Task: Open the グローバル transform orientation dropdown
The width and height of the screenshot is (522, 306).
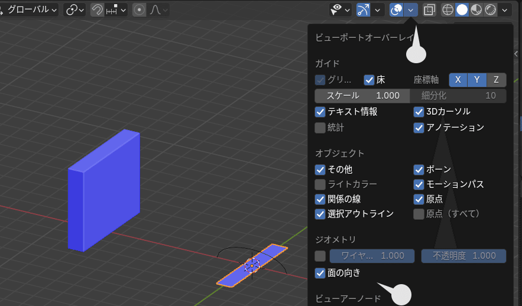Action: click(30, 9)
